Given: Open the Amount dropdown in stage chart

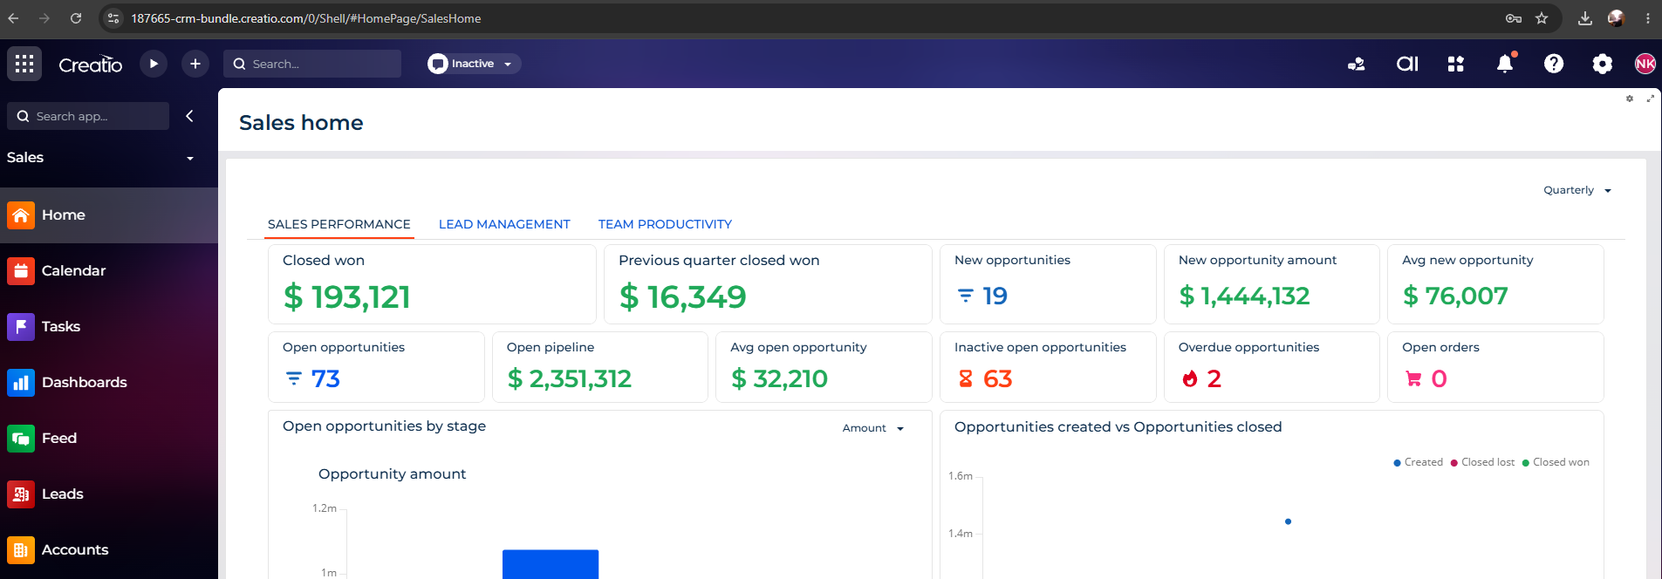Looking at the screenshot, I should 873,428.
